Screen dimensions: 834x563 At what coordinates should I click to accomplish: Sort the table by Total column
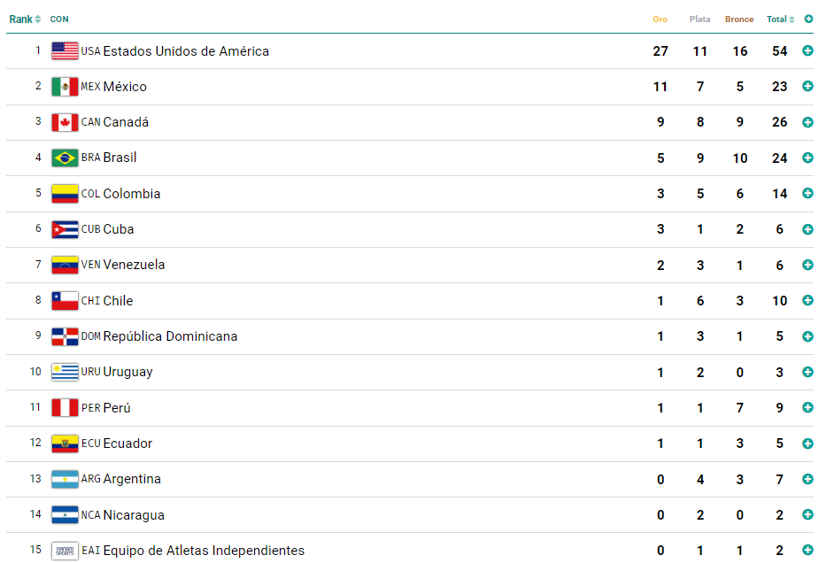pyautogui.click(x=780, y=19)
